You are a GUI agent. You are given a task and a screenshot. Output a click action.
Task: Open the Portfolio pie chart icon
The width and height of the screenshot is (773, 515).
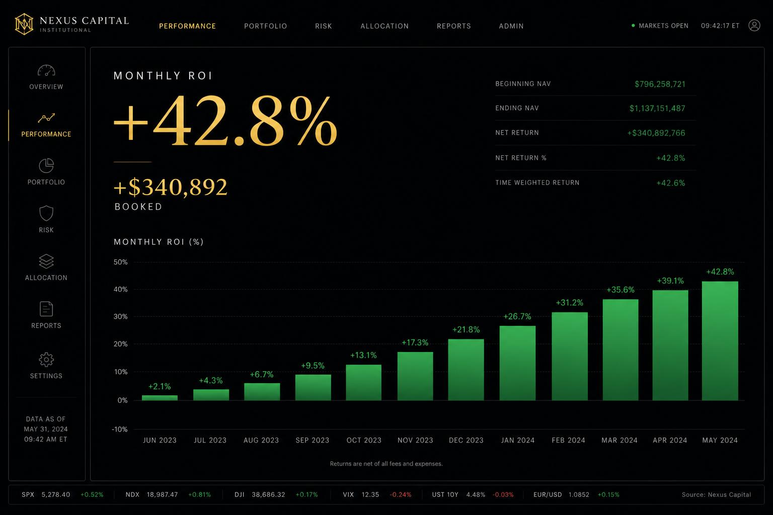(46, 165)
